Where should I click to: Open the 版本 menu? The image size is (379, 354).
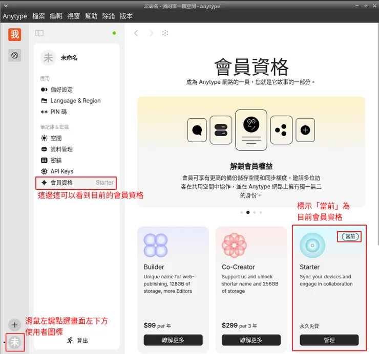[126, 16]
